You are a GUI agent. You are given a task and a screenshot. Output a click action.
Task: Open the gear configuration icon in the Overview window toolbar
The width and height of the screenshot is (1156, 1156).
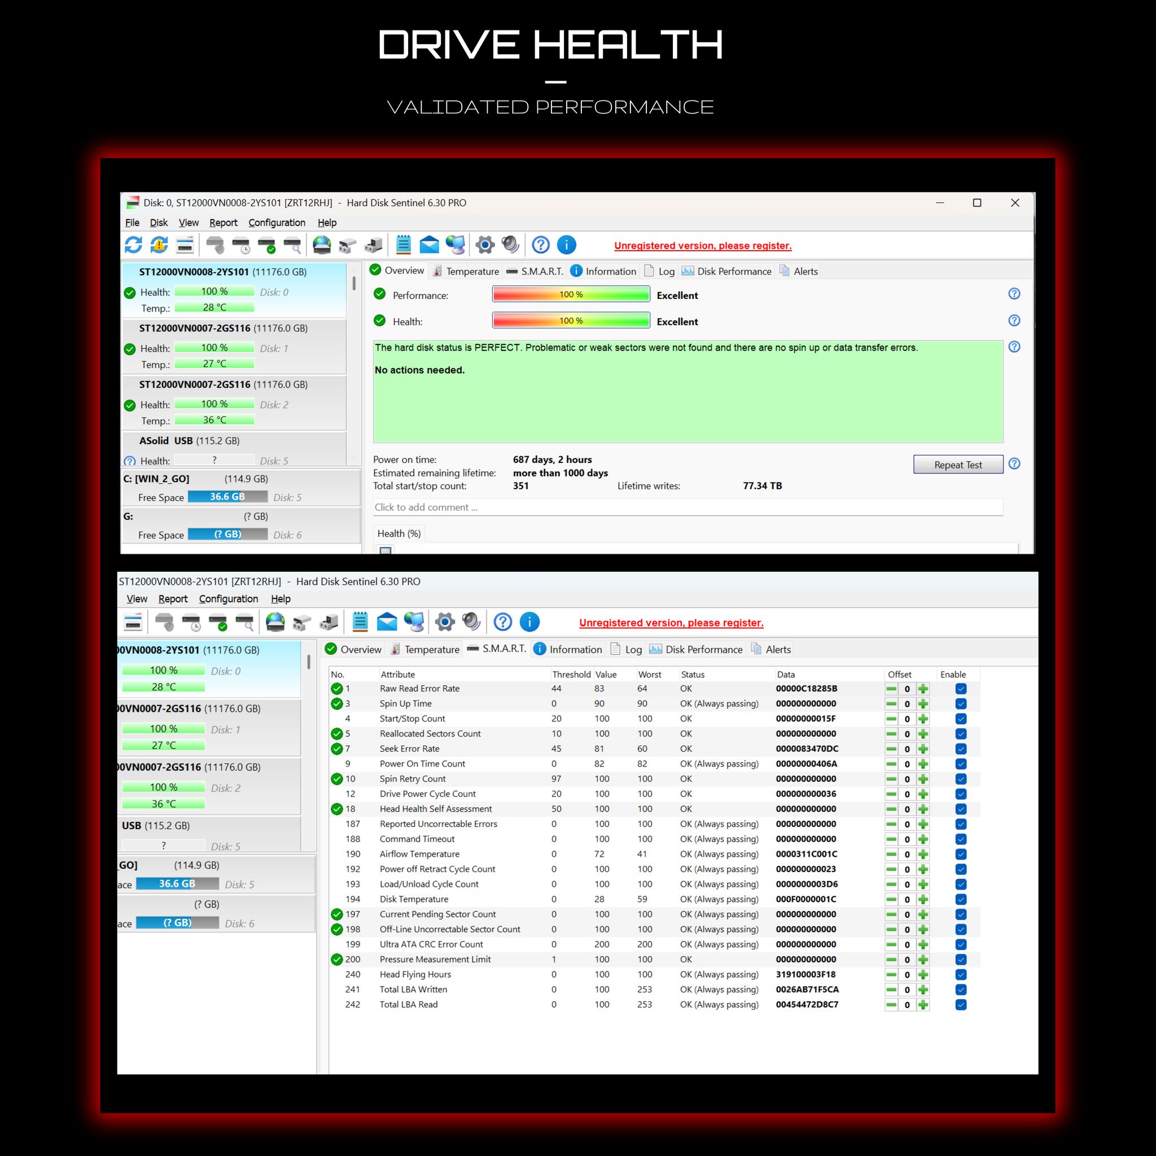485,245
